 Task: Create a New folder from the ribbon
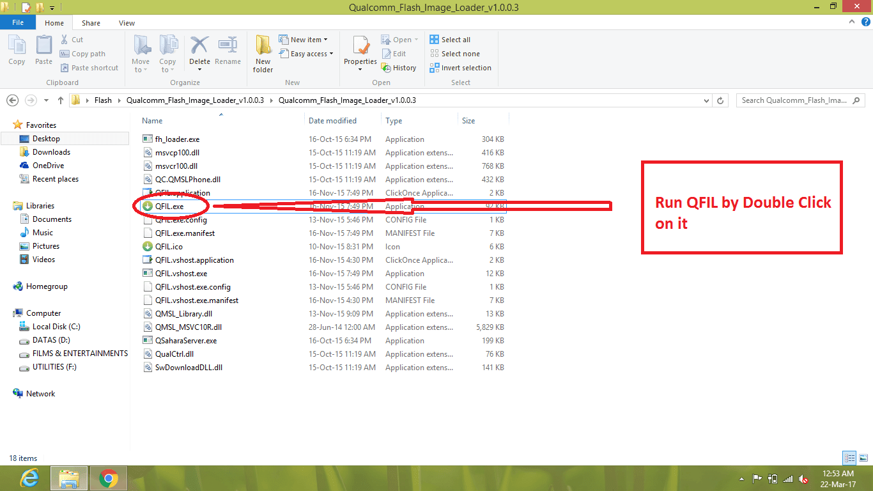(x=263, y=54)
